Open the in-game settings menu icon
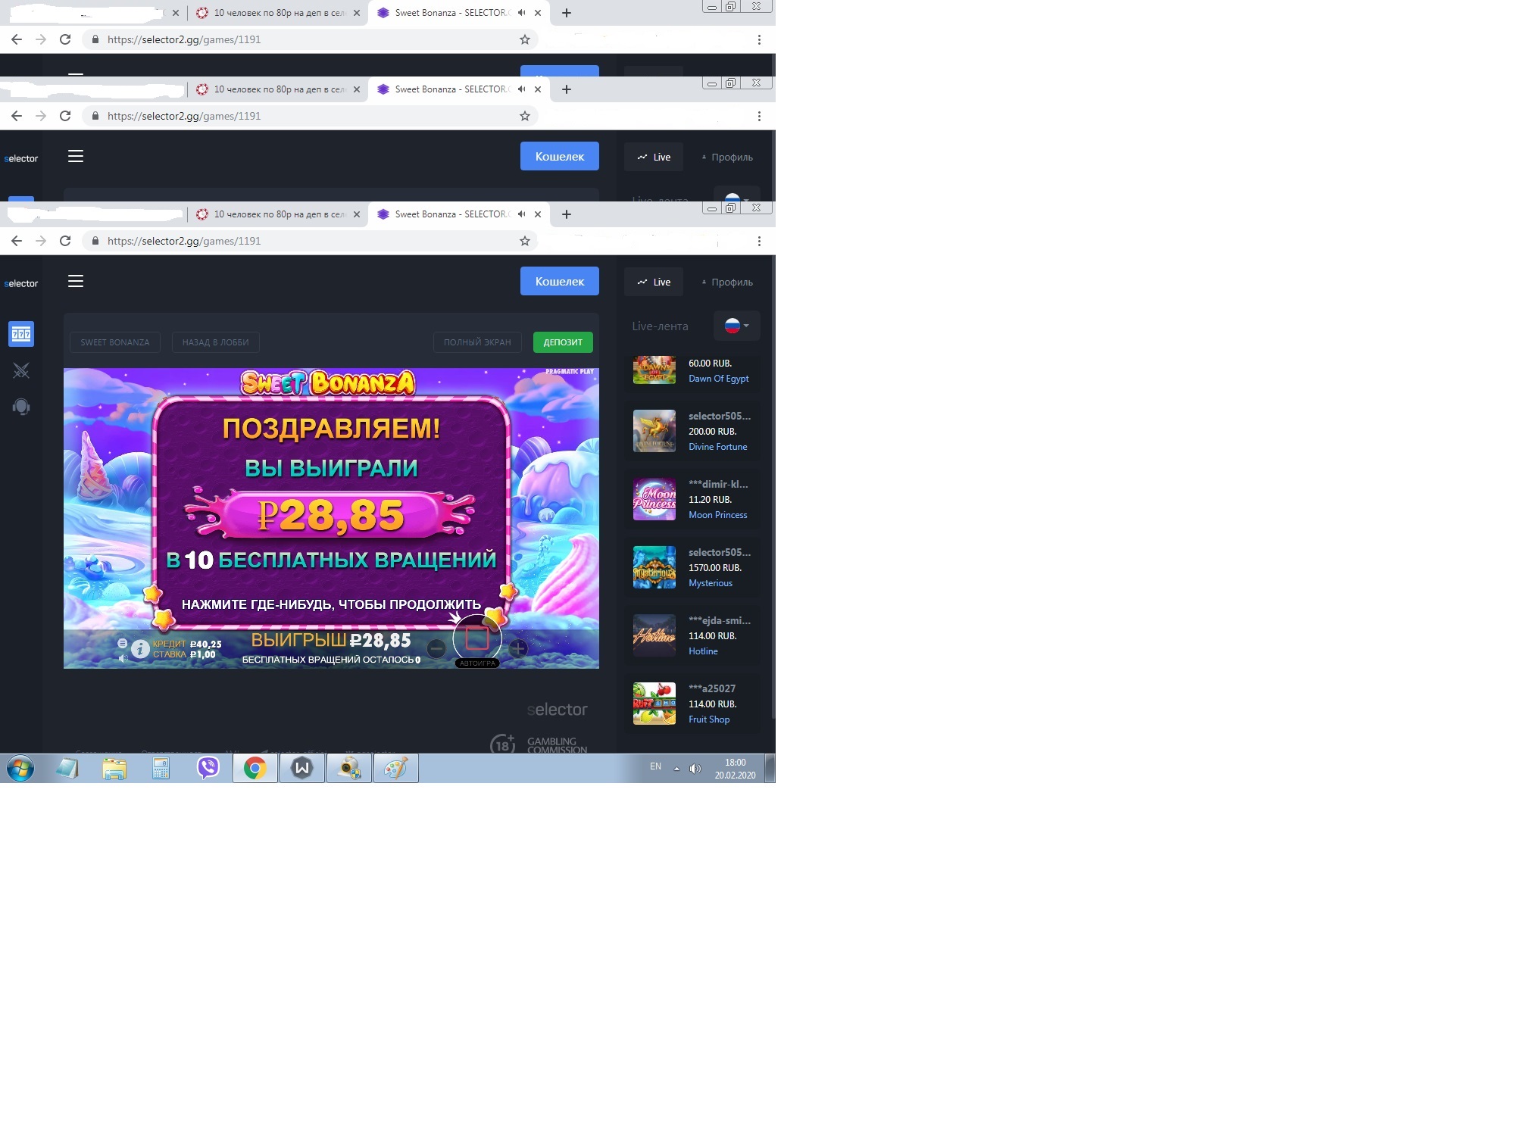The width and height of the screenshot is (1515, 1136). [x=122, y=643]
